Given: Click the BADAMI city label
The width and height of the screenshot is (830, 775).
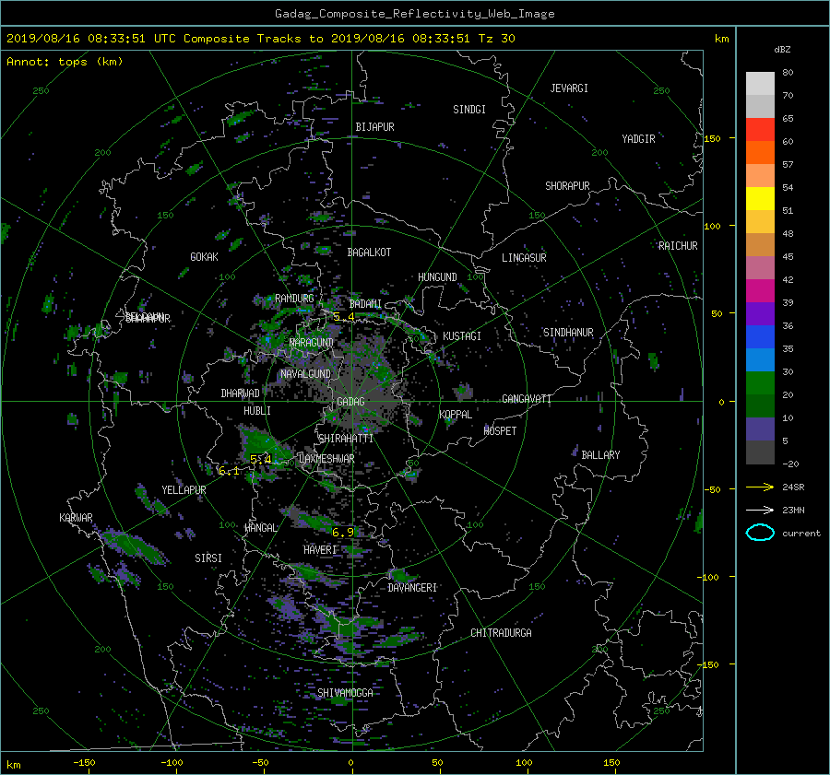Looking at the screenshot, I should [365, 304].
